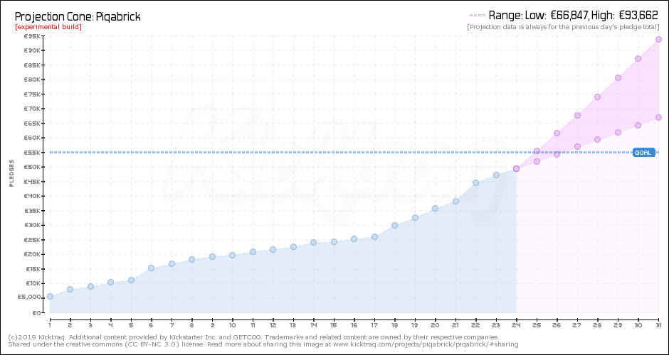669x355 pixels.
Task: Click the '€95K' y-axis label
Action: [x=33, y=36]
